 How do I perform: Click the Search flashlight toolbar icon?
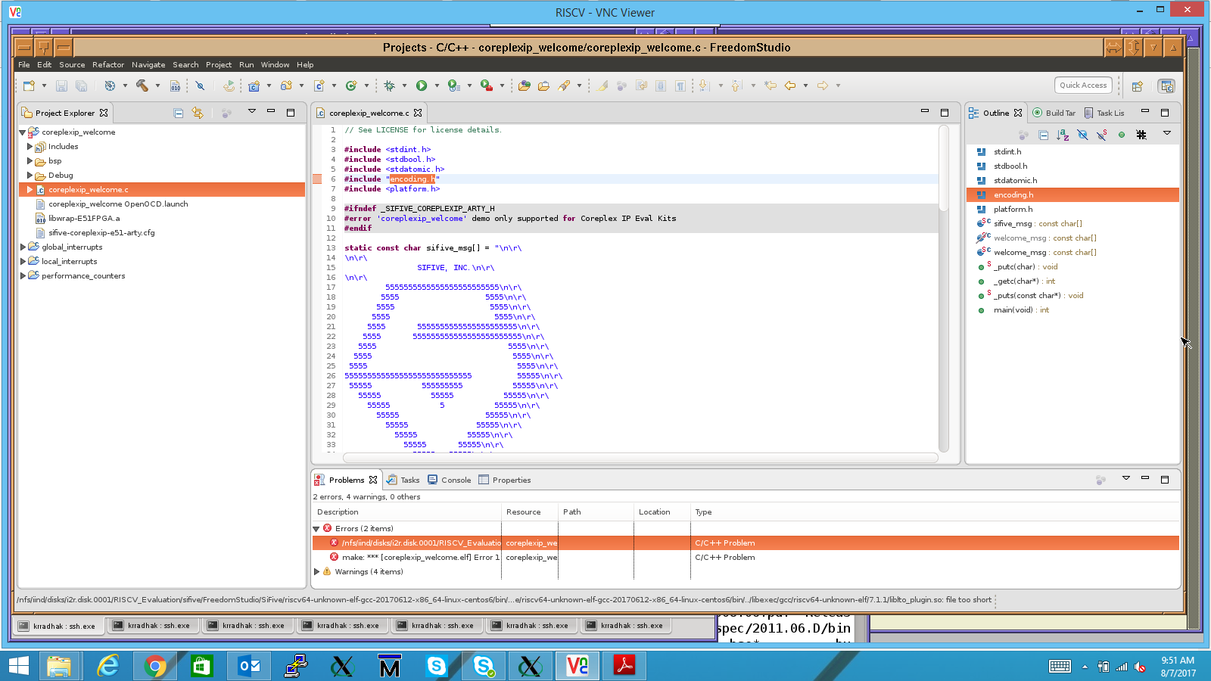(x=565, y=86)
